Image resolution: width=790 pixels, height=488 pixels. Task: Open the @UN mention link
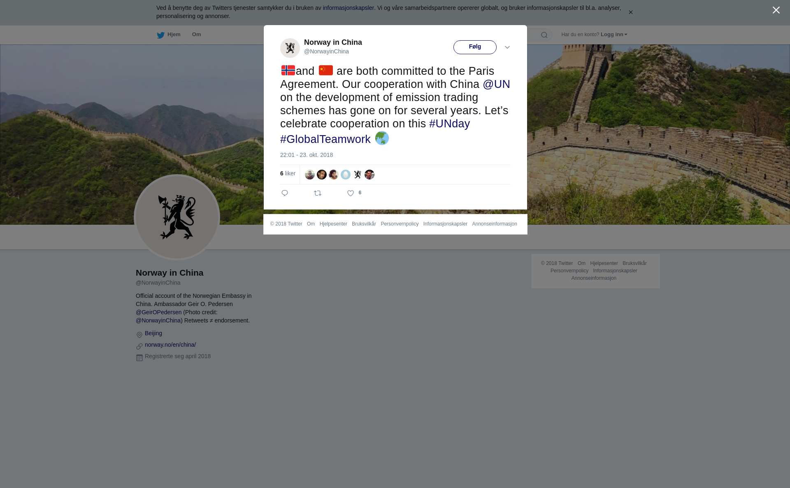[496, 84]
